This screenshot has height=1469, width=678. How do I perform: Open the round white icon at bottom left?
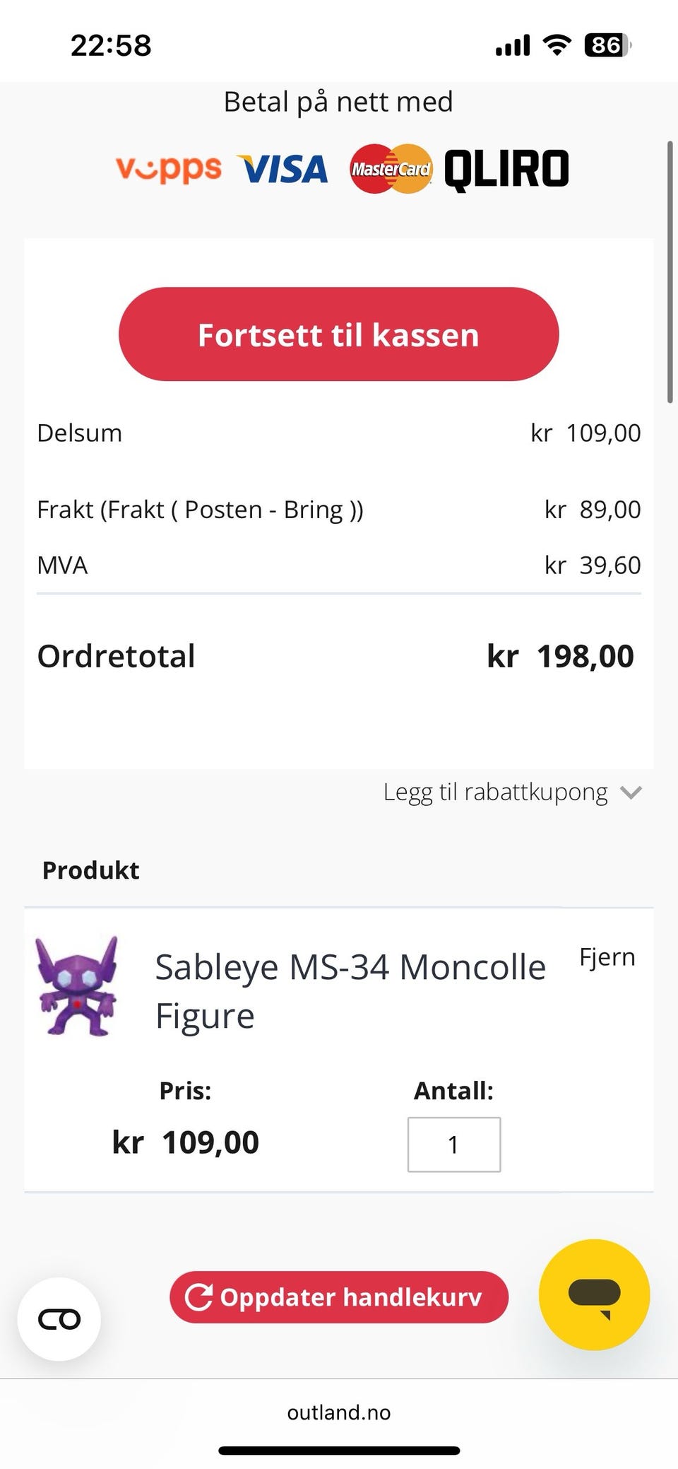(x=59, y=1319)
